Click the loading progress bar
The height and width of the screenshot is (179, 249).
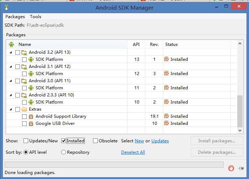[x=114, y=164]
